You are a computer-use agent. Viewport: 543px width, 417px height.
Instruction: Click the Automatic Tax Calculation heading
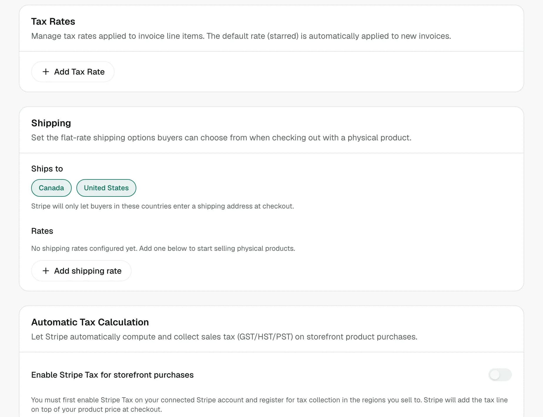click(x=90, y=322)
